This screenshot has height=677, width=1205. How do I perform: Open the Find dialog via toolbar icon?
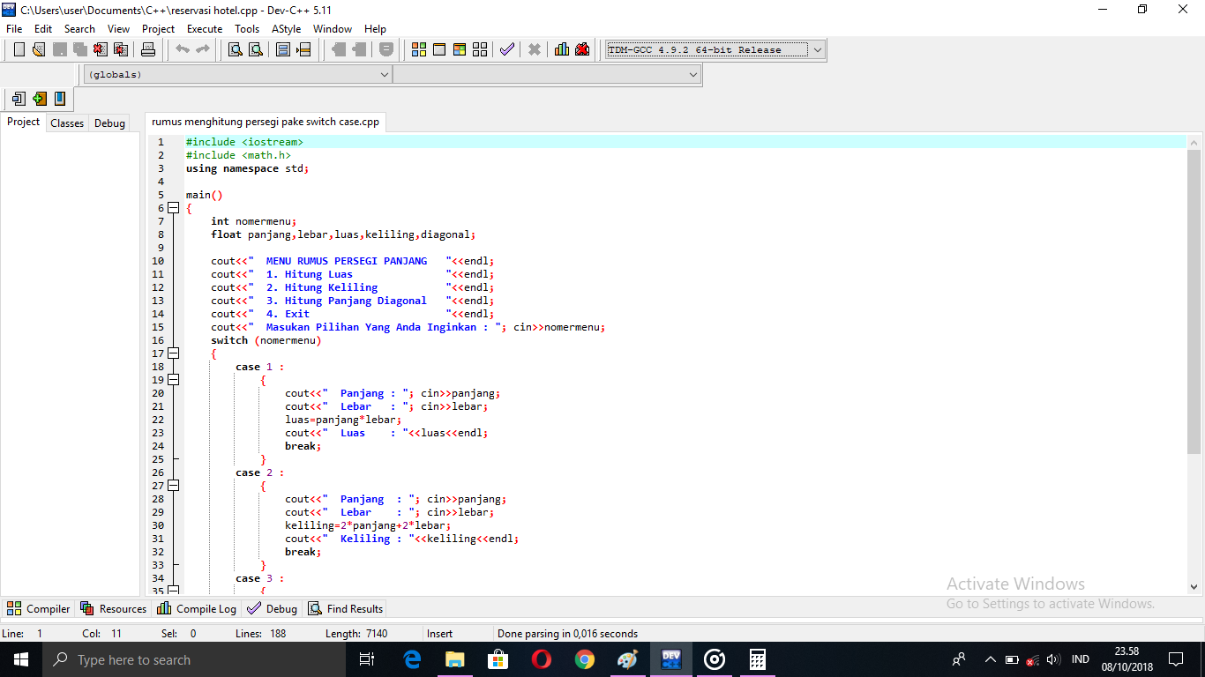point(234,49)
